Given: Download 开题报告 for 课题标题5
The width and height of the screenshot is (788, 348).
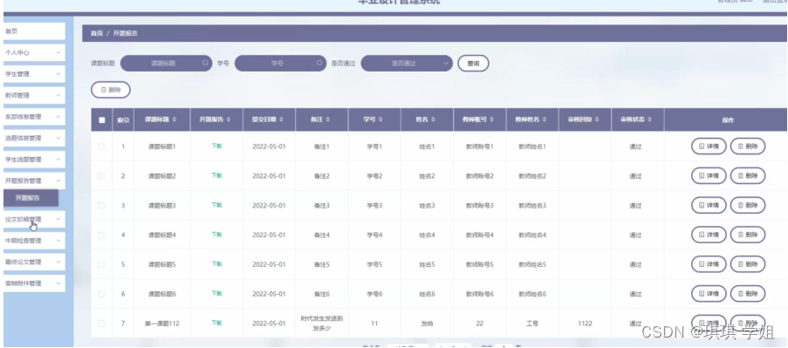Looking at the screenshot, I should (216, 263).
